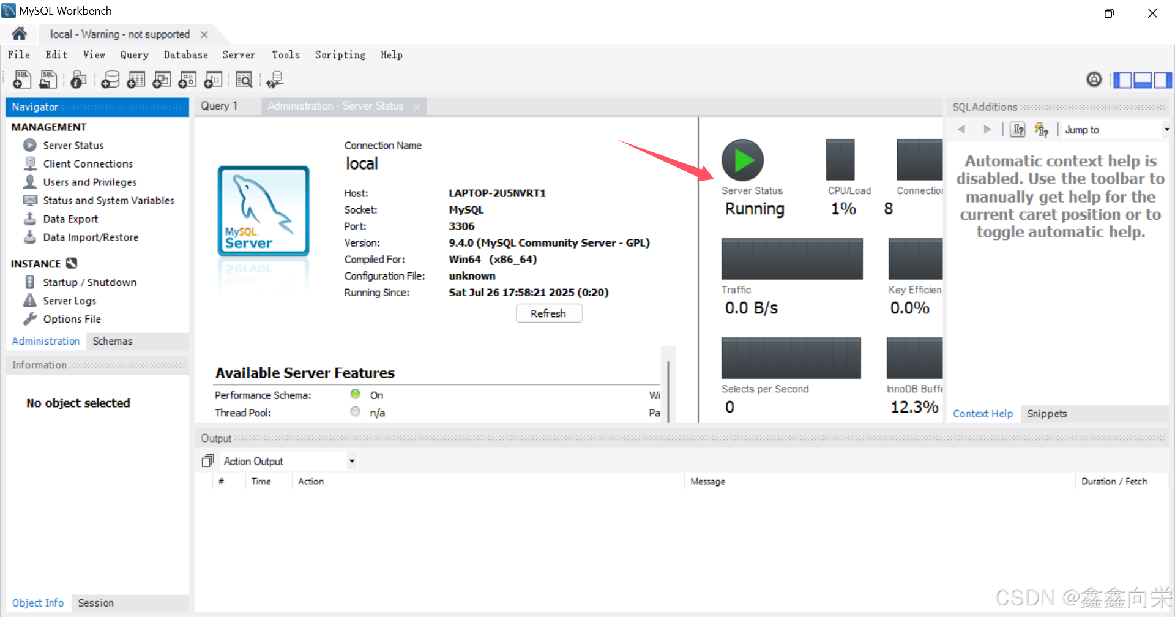Screen dimensions: 1175x617
Task: Click the MySQL Server logo image
Action: 263,211
